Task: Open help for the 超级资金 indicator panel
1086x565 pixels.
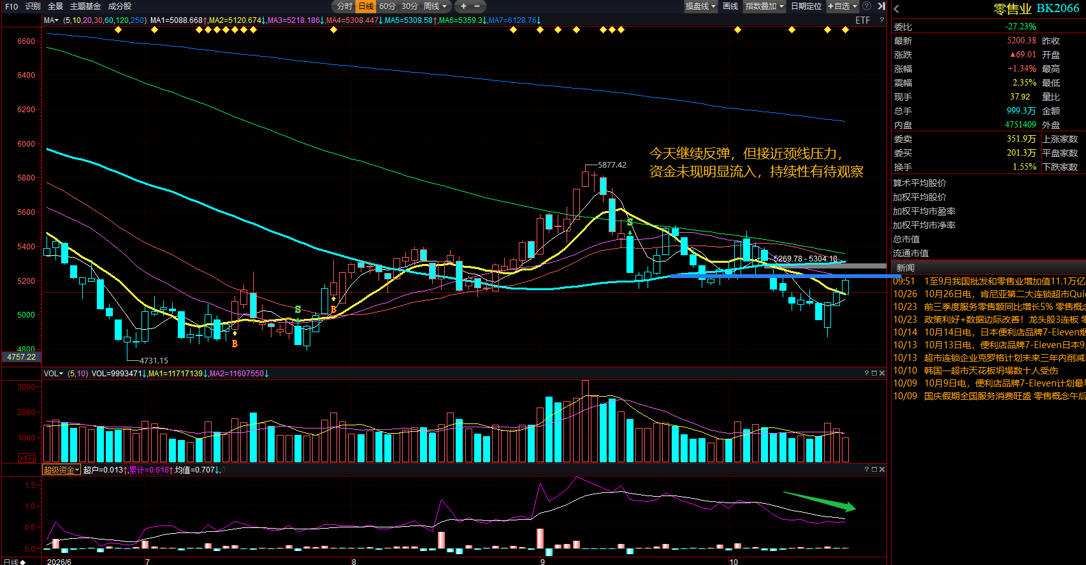Action: point(866,469)
